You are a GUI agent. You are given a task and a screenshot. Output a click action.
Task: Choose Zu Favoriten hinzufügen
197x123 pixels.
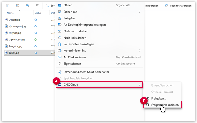click(x=99, y=44)
